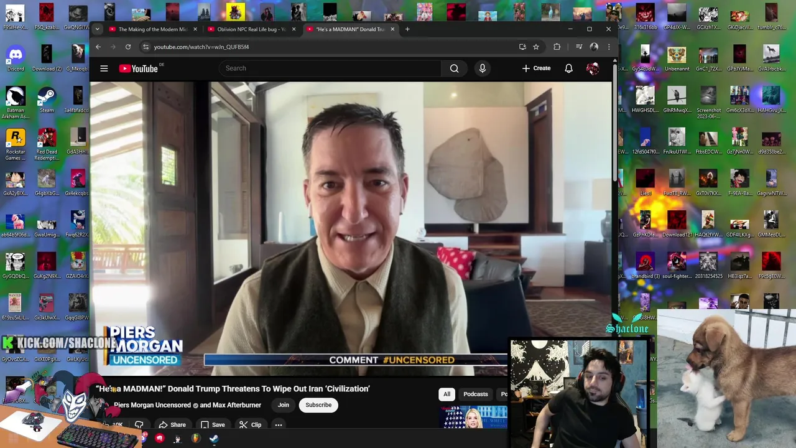796x448 pixels.
Task: Select 'soul-fighter' desktop file
Action: click(677, 266)
